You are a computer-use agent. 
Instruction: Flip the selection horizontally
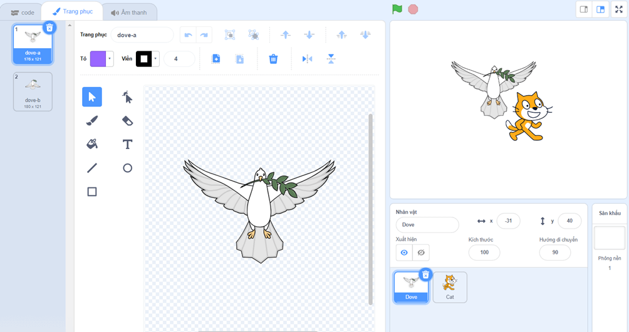coord(307,59)
